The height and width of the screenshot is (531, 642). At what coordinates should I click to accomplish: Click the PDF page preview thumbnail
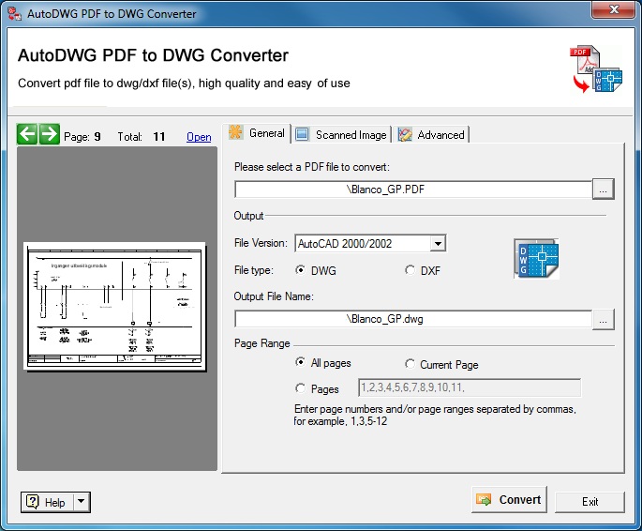115,307
